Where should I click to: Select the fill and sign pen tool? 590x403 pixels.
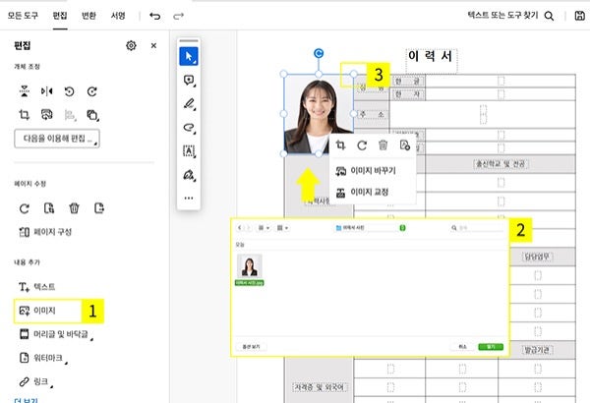[189, 175]
